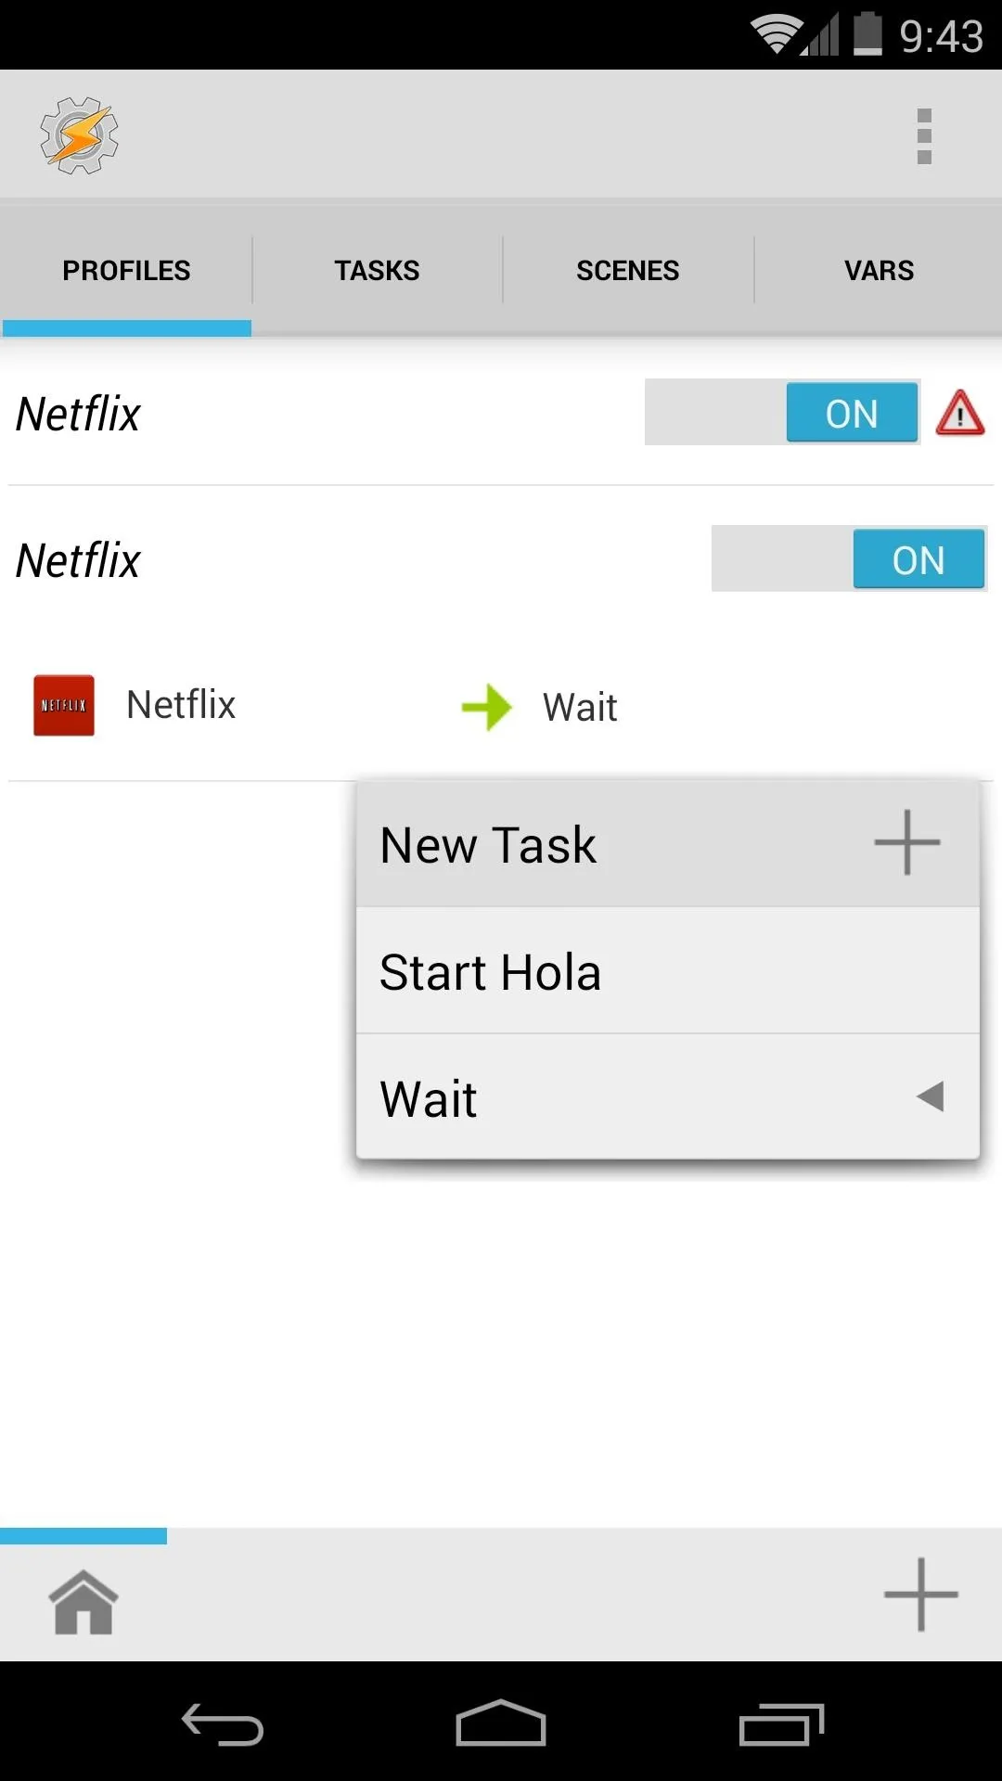Select Start Hola from the task list
Image resolution: width=1002 pixels, height=1781 pixels.
coord(668,971)
